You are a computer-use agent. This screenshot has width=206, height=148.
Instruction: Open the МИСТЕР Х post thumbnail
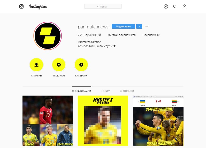(103, 121)
